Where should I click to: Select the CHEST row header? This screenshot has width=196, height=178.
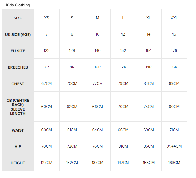point(18,84)
